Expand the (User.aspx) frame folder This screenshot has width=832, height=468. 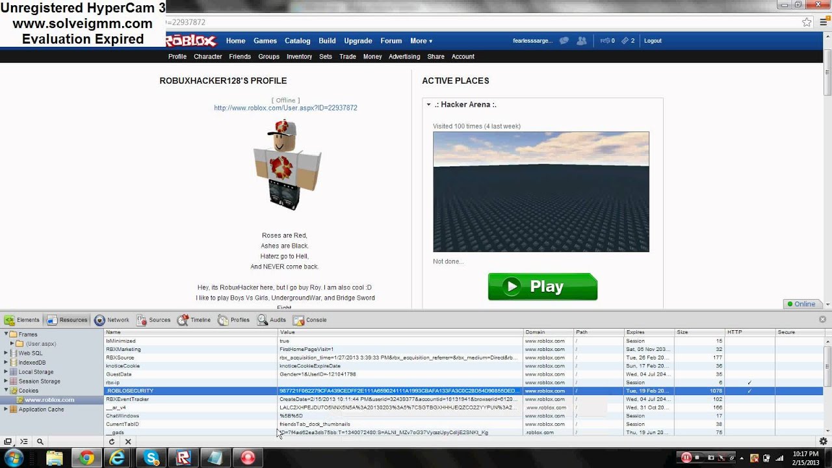point(12,343)
